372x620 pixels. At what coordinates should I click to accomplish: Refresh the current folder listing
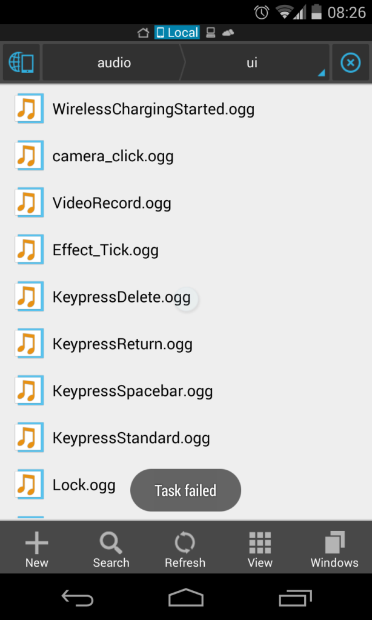pyautogui.click(x=185, y=547)
